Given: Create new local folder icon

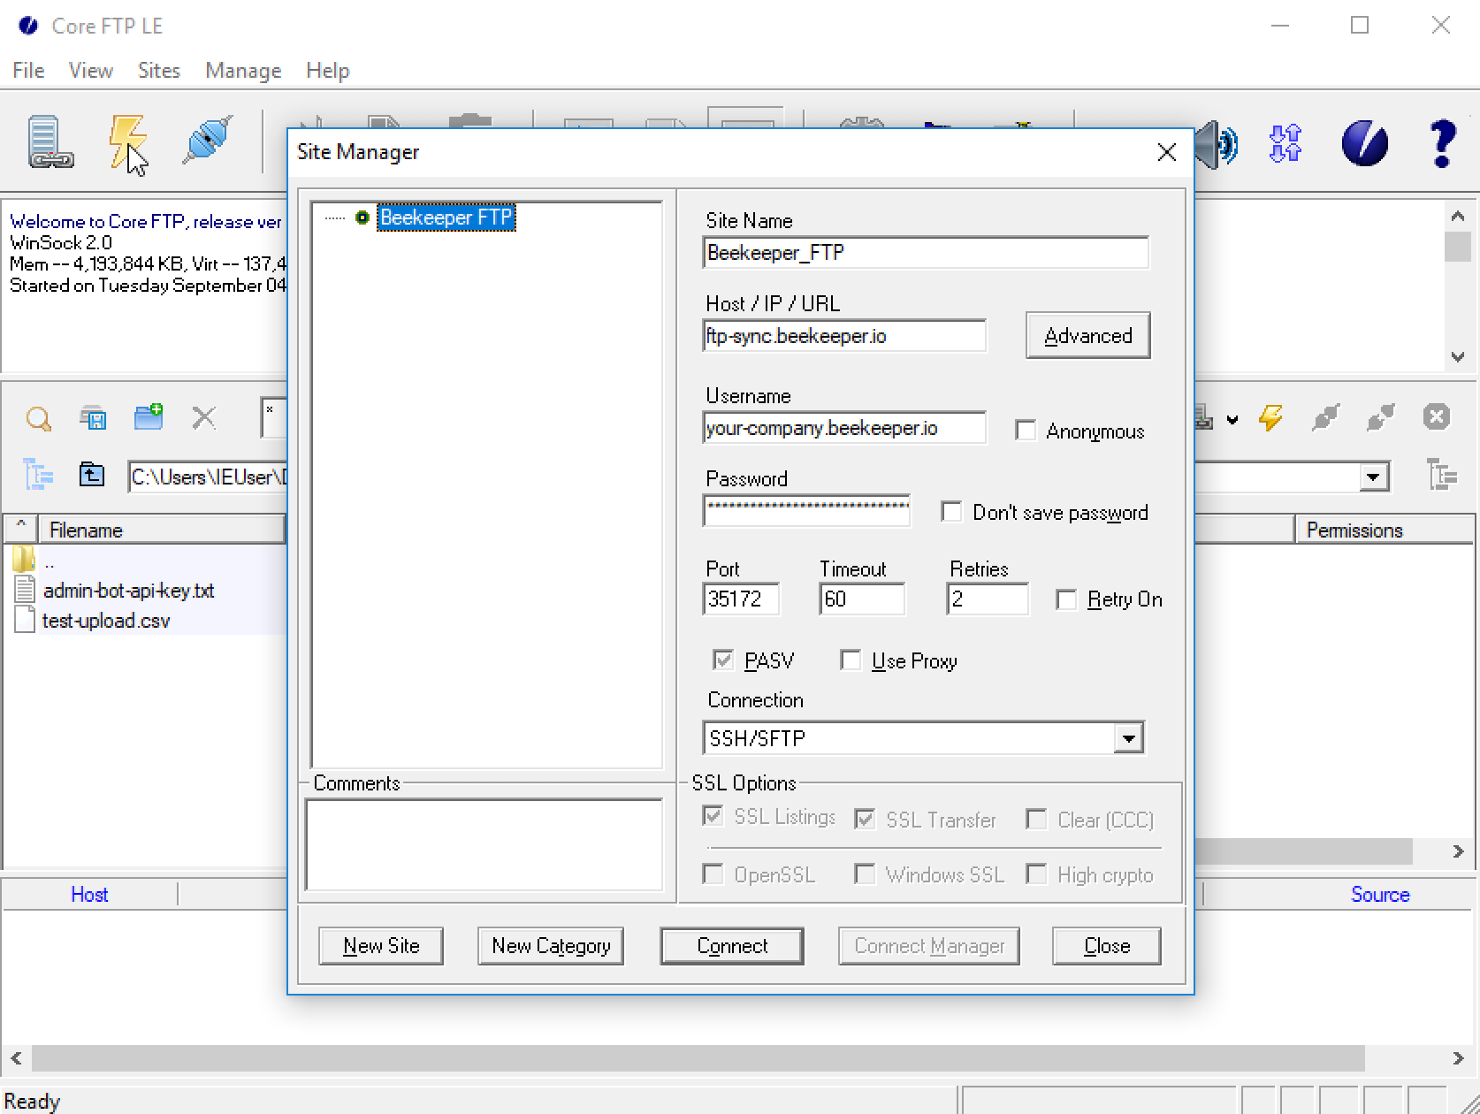Looking at the screenshot, I should click(149, 416).
